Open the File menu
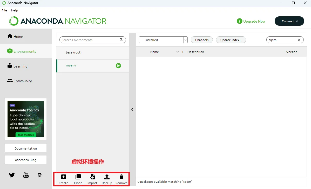The image size is (311, 189). [4, 10]
